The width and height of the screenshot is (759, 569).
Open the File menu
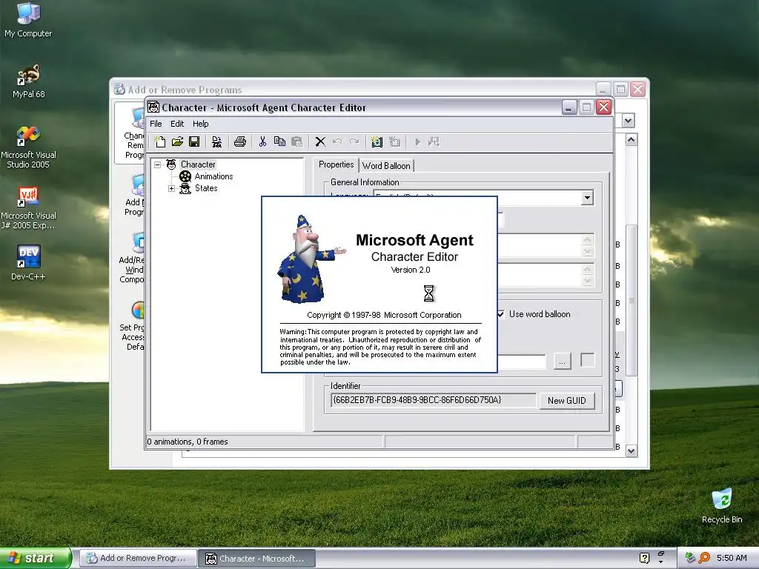click(156, 124)
